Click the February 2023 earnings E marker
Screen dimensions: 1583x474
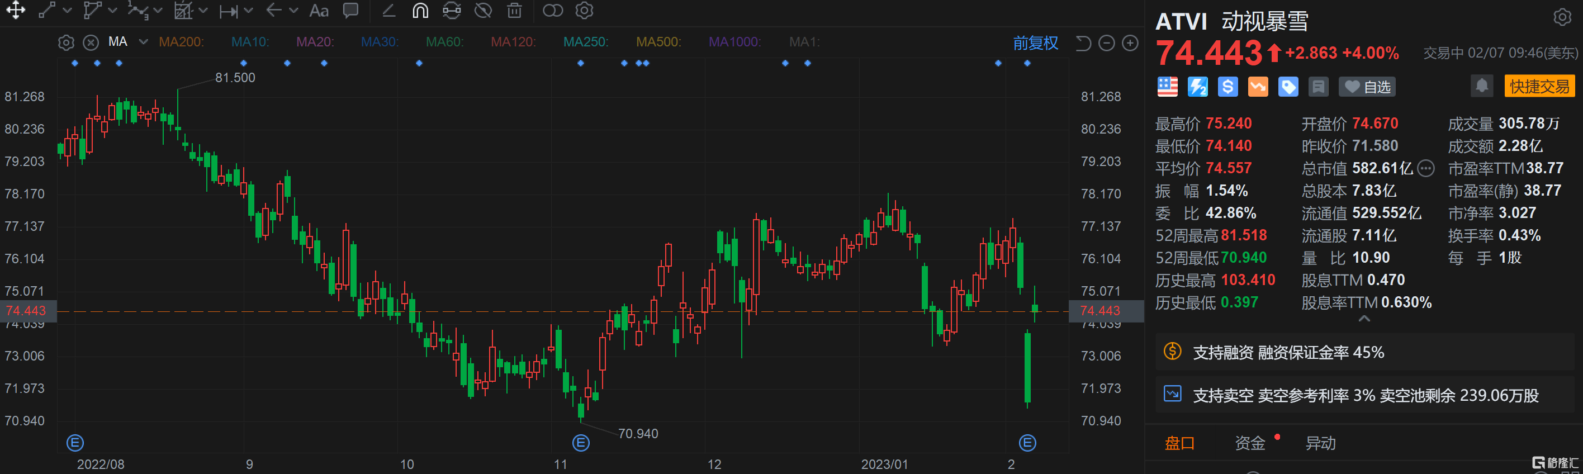(x=1027, y=443)
